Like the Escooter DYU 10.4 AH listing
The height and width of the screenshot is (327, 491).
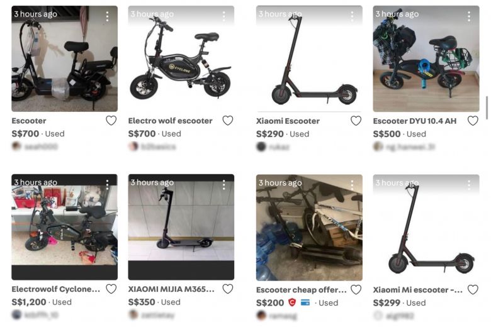473,121
